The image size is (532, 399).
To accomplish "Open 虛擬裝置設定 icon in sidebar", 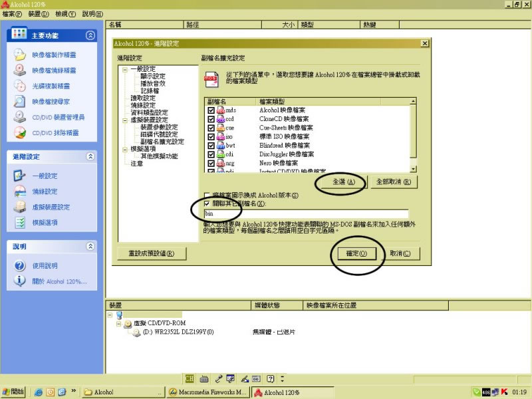I will tap(21, 207).
